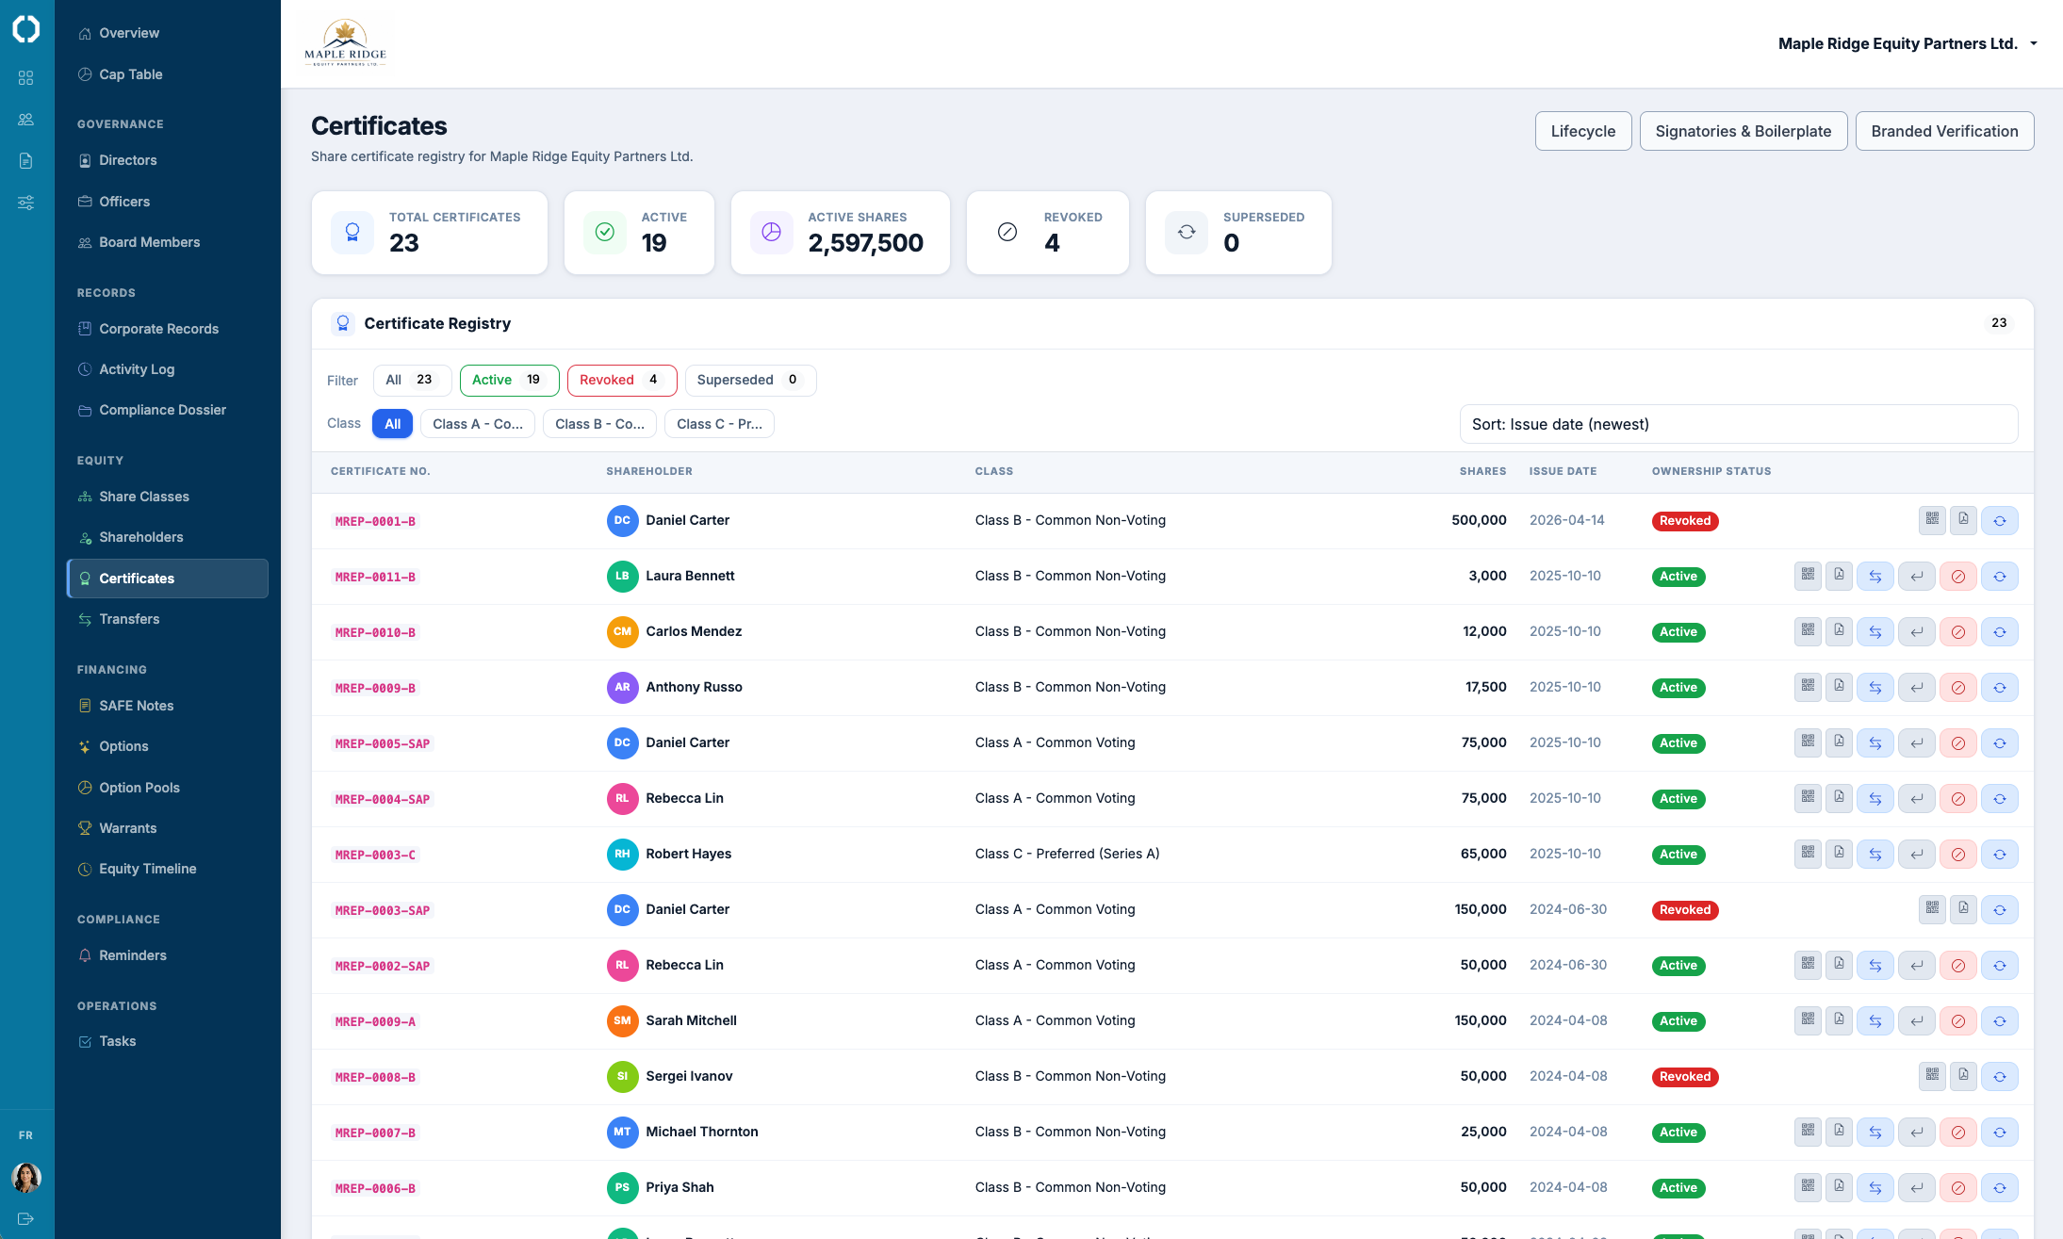Screen dimensions: 2063x1239
Task: Open the sliders settings icon in left rail
Action: click(26, 203)
